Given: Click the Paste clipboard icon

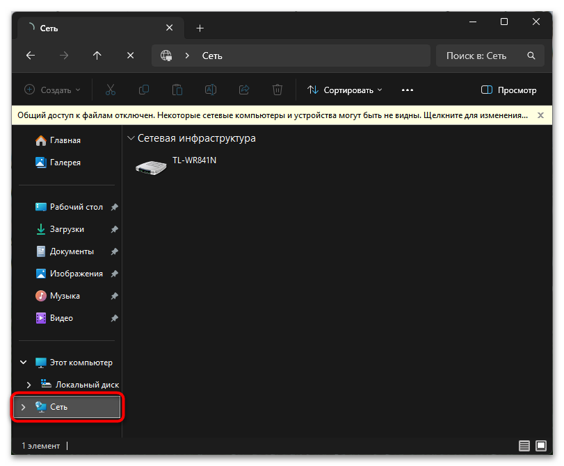Looking at the screenshot, I should click(177, 90).
